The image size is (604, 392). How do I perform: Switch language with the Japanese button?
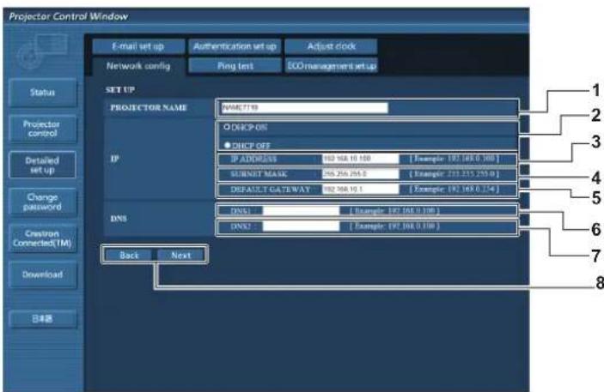click(42, 319)
